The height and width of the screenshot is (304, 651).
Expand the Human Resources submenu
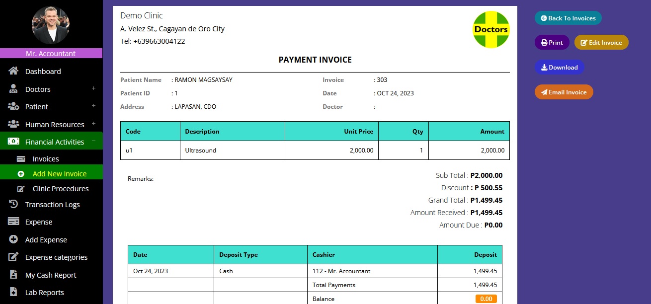pyautogui.click(x=93, y=124)
